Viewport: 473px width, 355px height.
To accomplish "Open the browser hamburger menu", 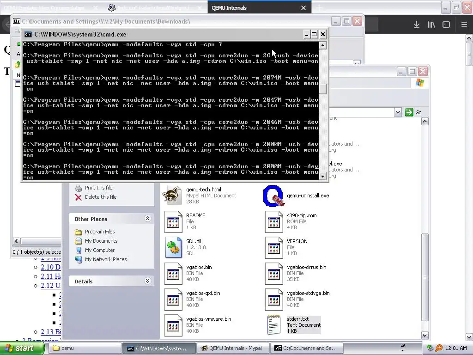I will [464, 25].
